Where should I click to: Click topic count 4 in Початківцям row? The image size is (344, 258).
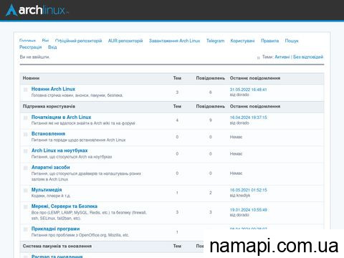[x=177, y=120]
